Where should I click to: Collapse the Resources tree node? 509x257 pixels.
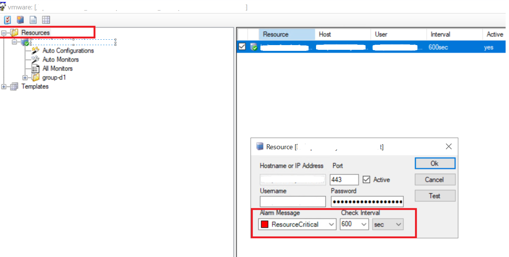(4, 33)
